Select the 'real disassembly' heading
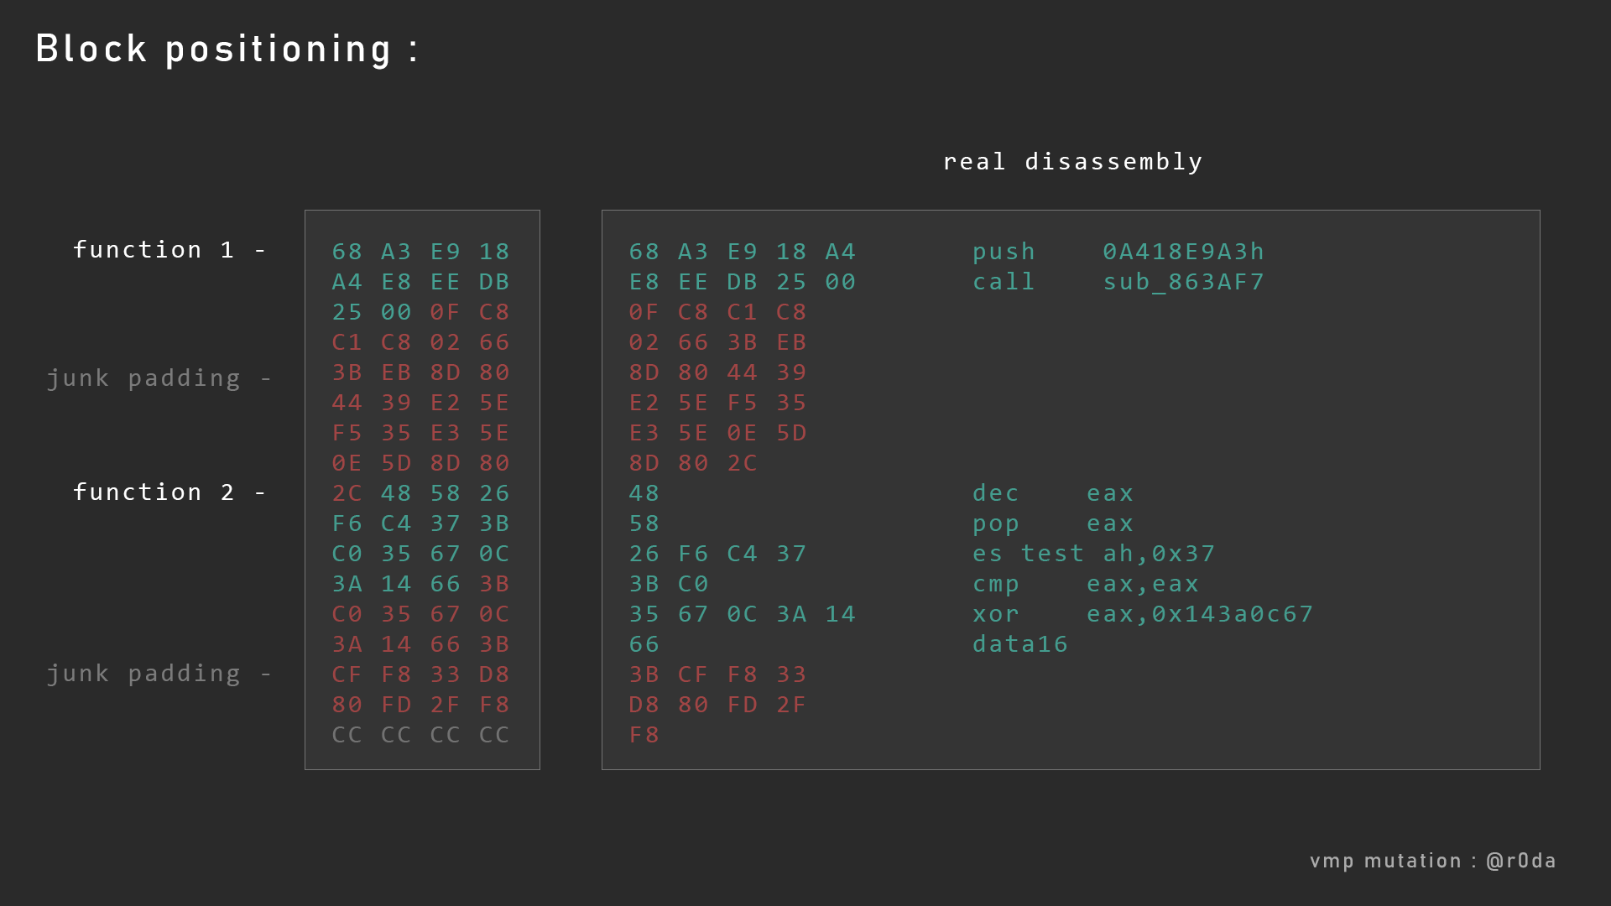Viewport: 1611px width, 906px height. (x=1072, y=162)
